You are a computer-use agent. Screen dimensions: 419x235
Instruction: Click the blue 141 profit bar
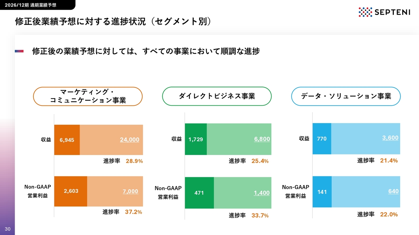322,192
